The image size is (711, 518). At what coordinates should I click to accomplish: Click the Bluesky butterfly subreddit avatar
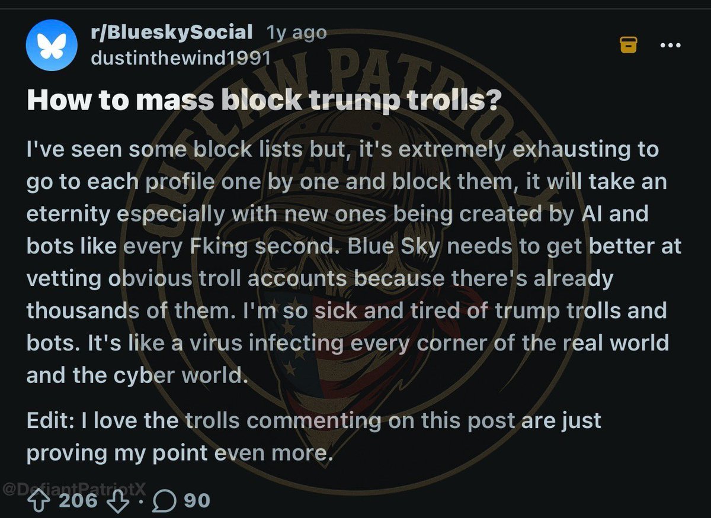[x=52, y=44]
